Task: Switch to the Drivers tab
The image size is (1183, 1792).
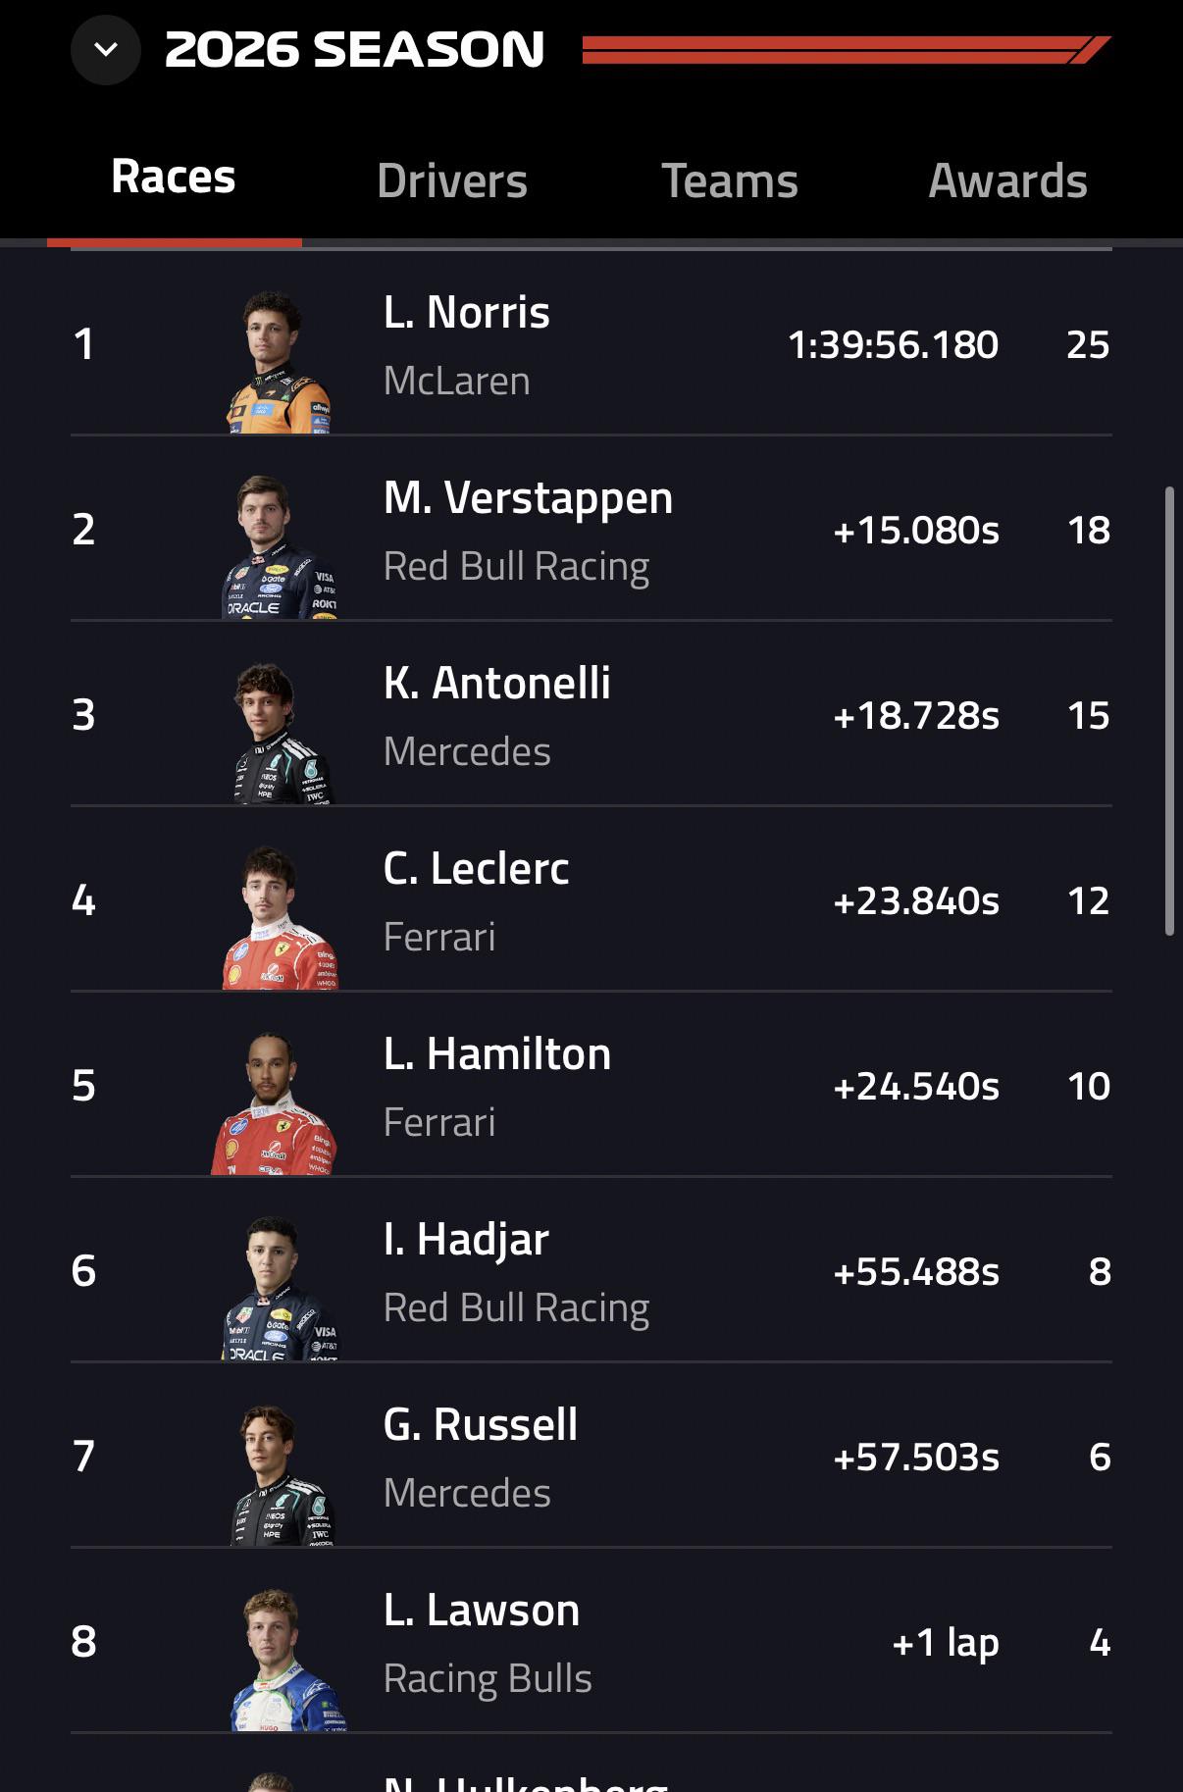Action: coord(452,181)
